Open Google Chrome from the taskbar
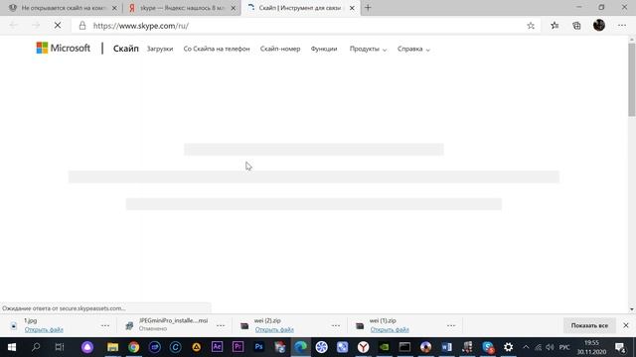636x357 pixels. pos(133,347)
